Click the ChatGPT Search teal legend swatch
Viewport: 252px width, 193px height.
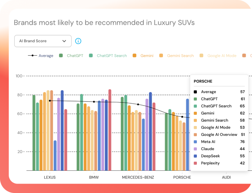(x=91, y=55)
